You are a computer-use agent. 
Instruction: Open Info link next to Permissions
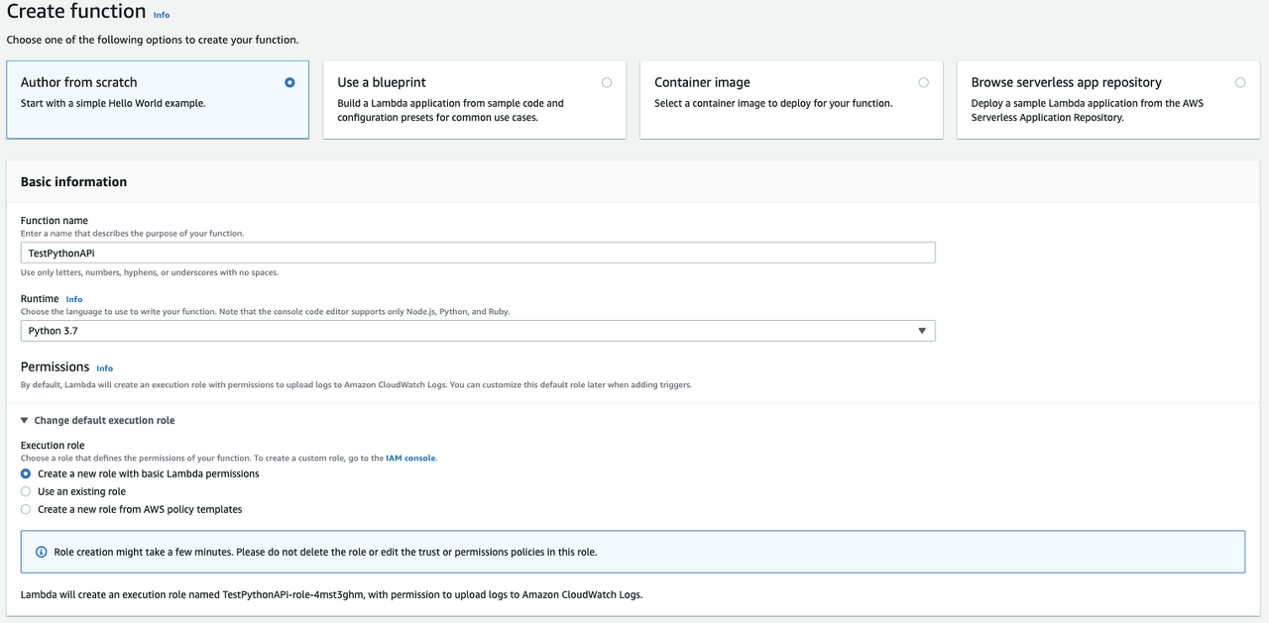pyautogui.click(x=105, y=368)
